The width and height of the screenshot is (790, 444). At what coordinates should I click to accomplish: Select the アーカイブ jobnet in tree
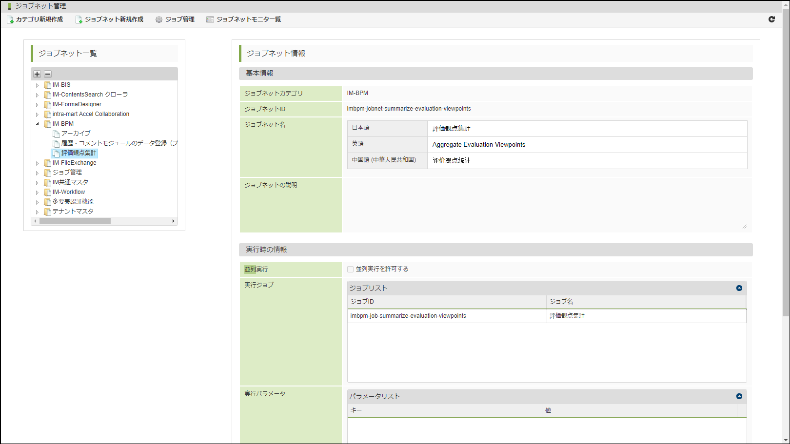(76, 134)
